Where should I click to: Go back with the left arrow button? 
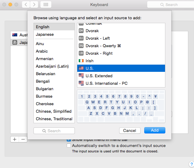(x=26, y=5)
